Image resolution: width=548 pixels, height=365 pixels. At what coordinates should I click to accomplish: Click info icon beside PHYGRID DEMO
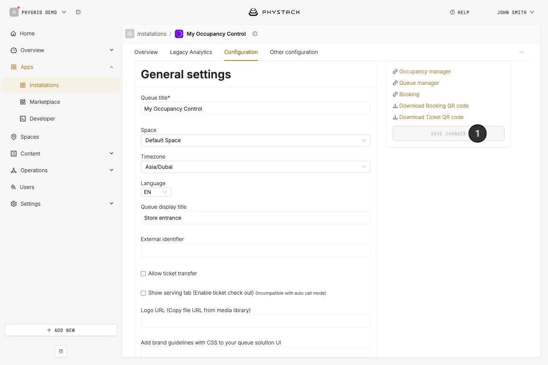pyautogui.click(x=78, y=12)
